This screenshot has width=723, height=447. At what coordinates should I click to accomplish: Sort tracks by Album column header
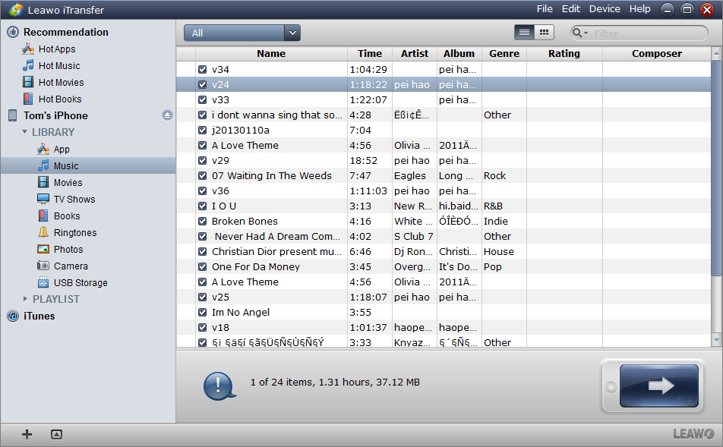point(459,53)
